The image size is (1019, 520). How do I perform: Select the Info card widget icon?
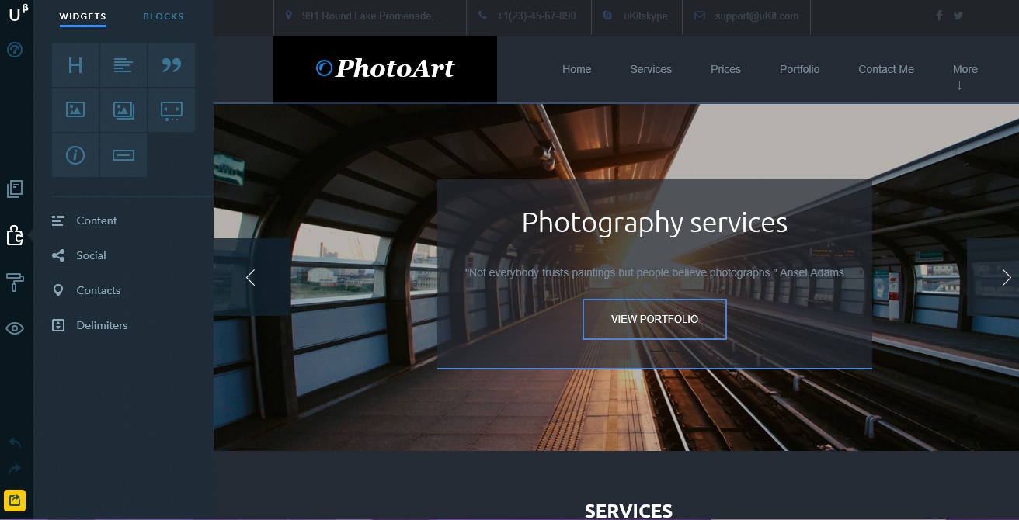click(x=75, y=155)
